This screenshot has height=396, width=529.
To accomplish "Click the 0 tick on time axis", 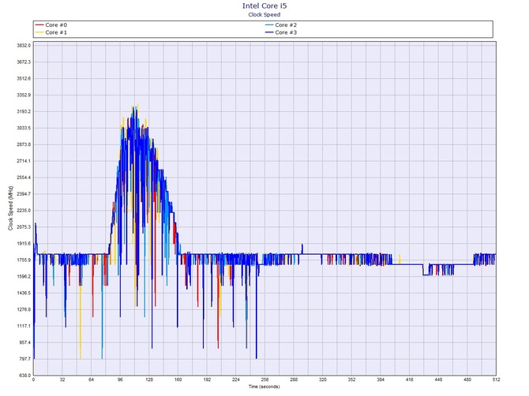I will tap(33, 379).
